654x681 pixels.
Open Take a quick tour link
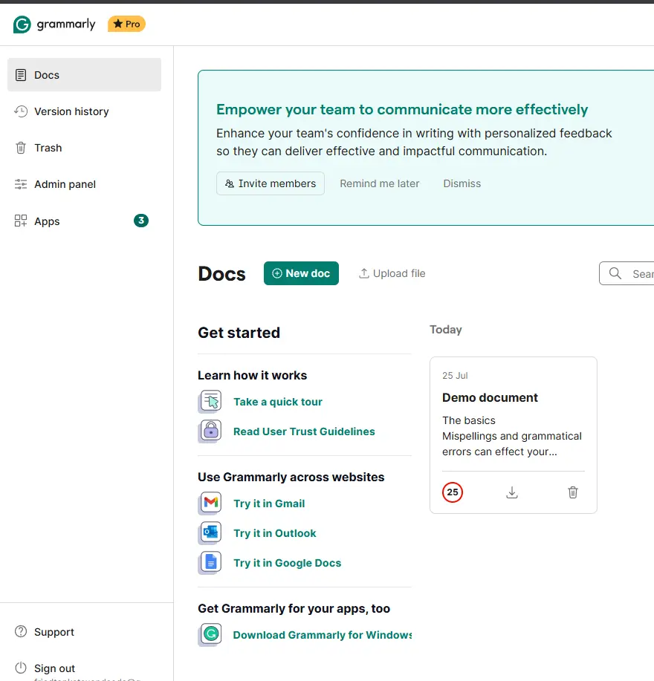click(278, 402)
